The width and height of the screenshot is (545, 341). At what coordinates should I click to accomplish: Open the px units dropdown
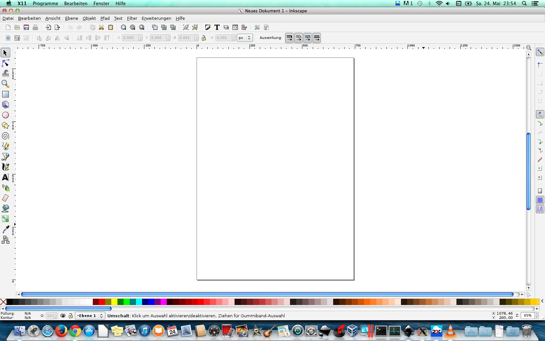click(245, 38)
